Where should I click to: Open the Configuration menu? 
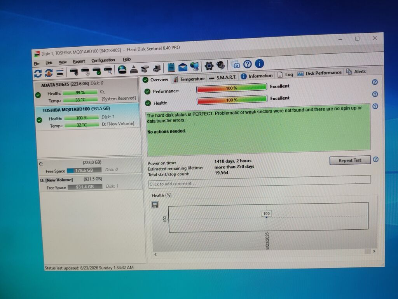(x=103, y=60)
